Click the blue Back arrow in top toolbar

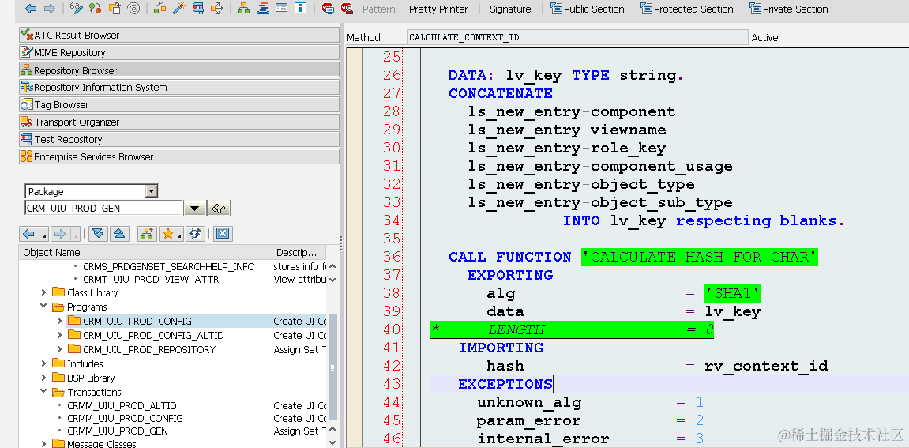click(31, 9)
